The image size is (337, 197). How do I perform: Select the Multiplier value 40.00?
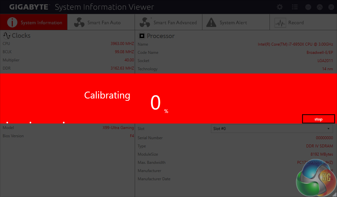(129, 60)
